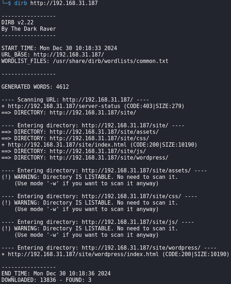Click the site/ directory URL
Image resolution: width=231 pixels, height=284 pixels.
[x=93, y=112]
